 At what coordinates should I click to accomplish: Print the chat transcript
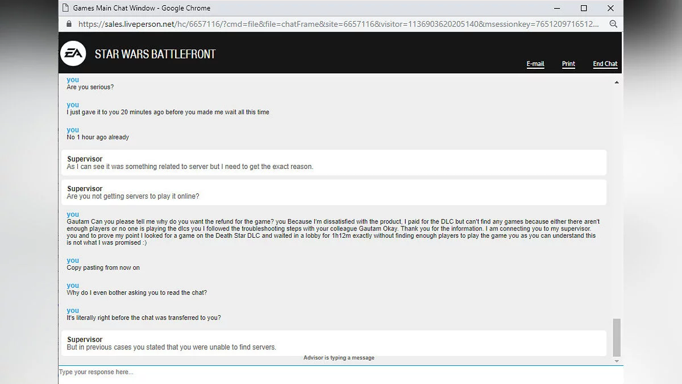coord(568,64)
